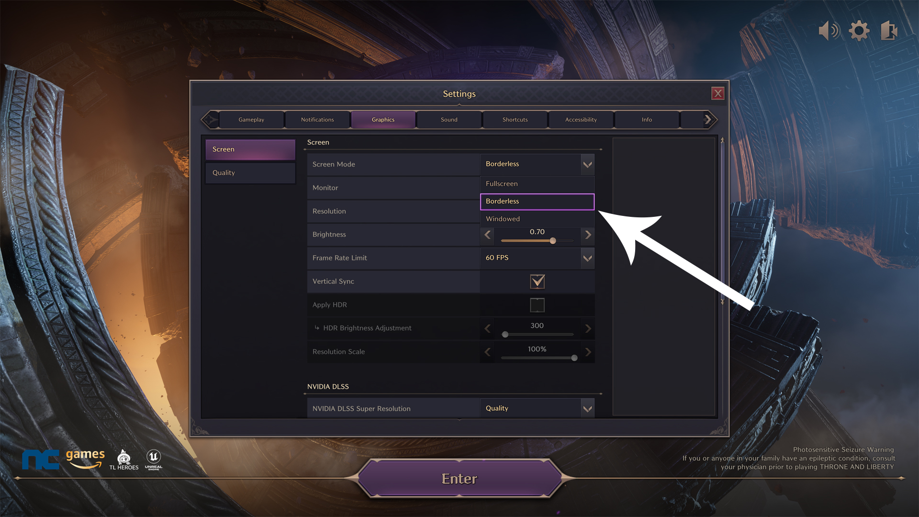Close the Settings window

[717, 93]
